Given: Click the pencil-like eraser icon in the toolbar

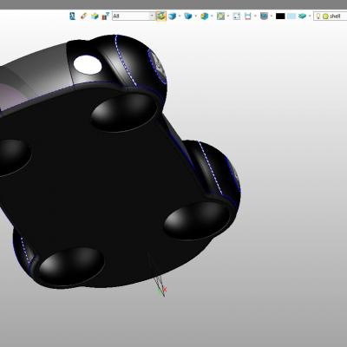Looking at the screenshot, I should click(x=83, y=16).
